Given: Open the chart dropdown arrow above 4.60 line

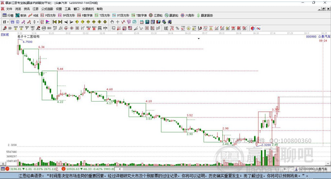Looking at the screenshot, I should click(199, 39).
